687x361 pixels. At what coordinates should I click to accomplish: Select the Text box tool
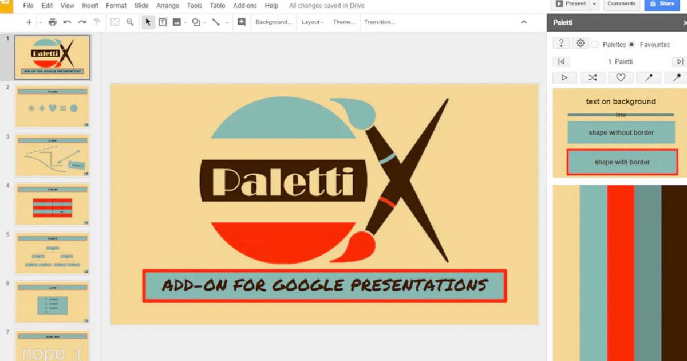tap(163, 22)
